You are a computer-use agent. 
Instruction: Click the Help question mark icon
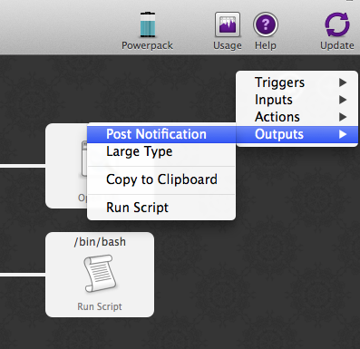[266, 24]
